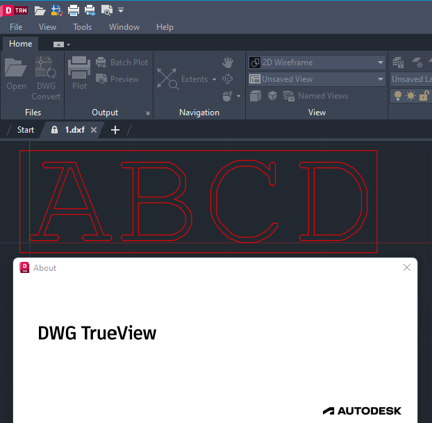Expand the quick access toolbar customize arrow
The height and width of the screenshot is (423, 432).
click(121, 10)
